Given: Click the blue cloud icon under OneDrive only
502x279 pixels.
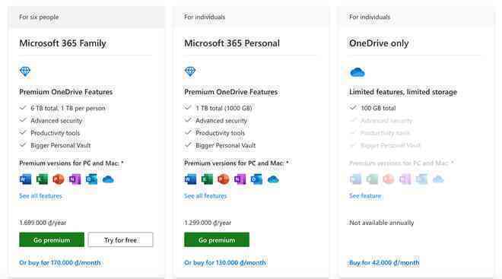Looking at the screenshot, I should pyautogui.click(x=357, y=72).
